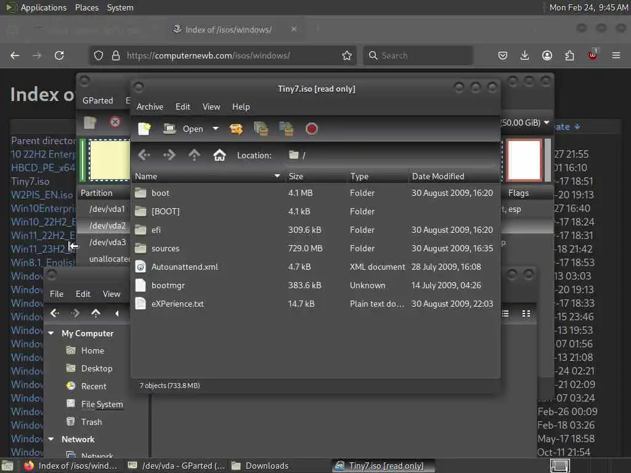Switch to Downloads window in taskbar

pyautogui.click(x=261, y=466)
